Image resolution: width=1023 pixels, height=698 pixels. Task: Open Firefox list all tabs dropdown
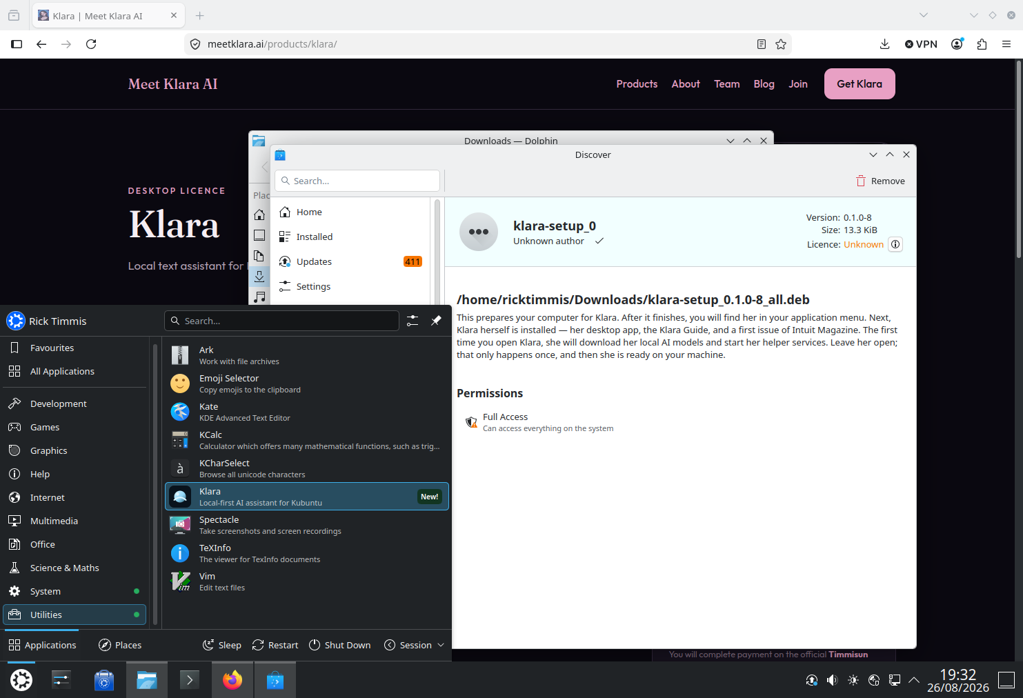pos(924,15)
